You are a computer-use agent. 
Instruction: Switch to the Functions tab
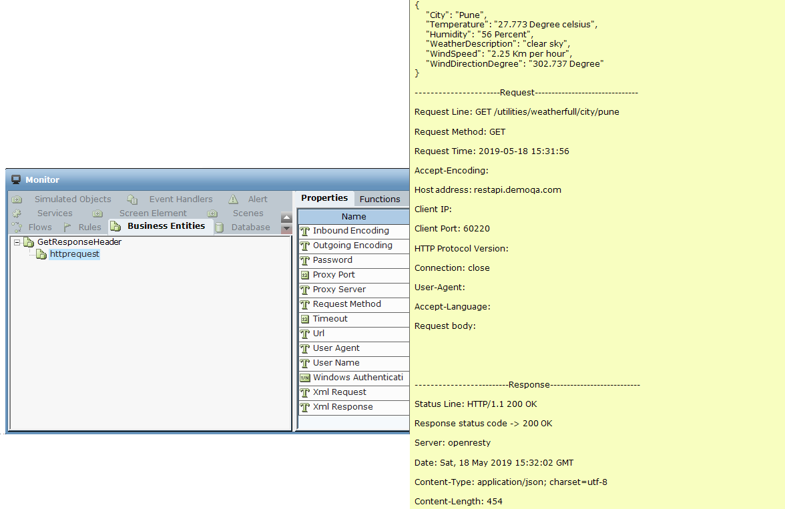click(380, 199)
